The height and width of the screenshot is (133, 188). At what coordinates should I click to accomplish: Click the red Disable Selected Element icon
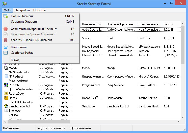pyautogui.click(x=6, y=29)
